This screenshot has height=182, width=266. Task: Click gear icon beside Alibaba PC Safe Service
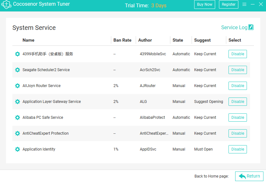[17, 118]
